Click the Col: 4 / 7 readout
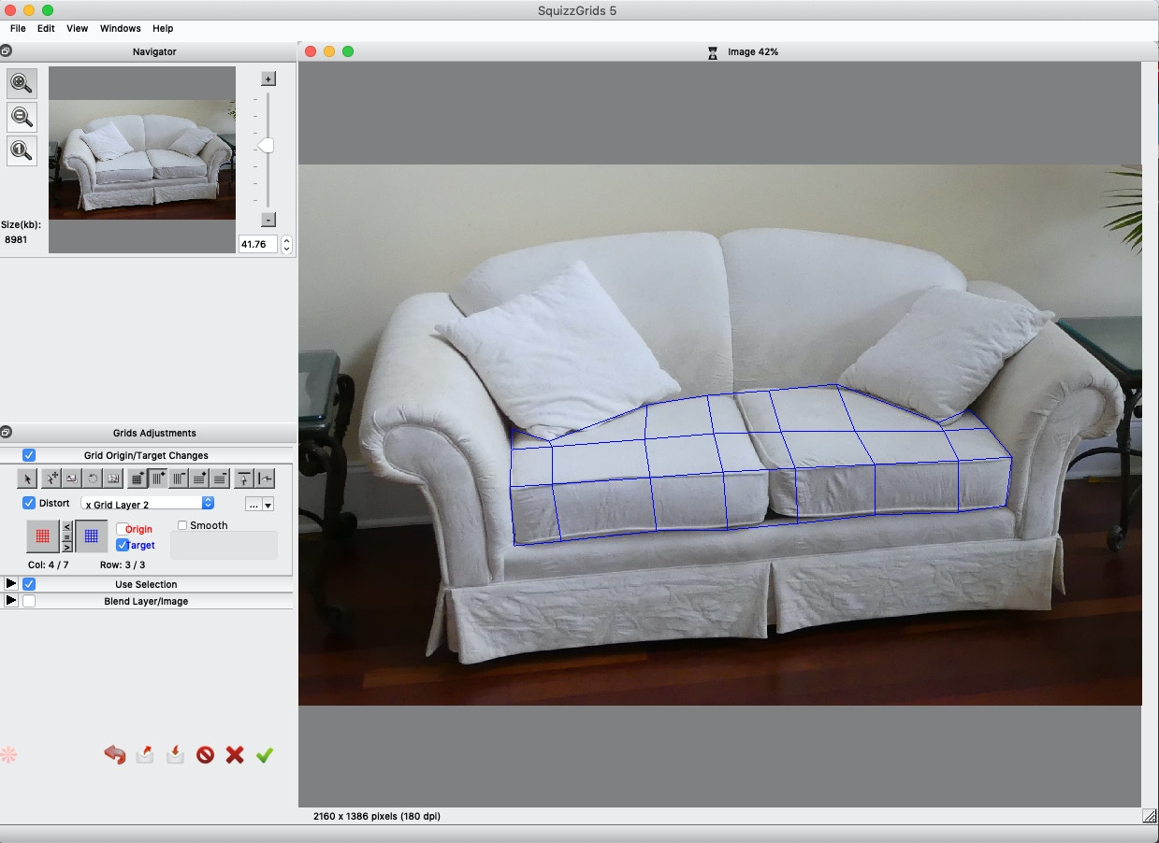This screenshot has height=843, width=1159. pyautogui.click(x=49, y=564)
